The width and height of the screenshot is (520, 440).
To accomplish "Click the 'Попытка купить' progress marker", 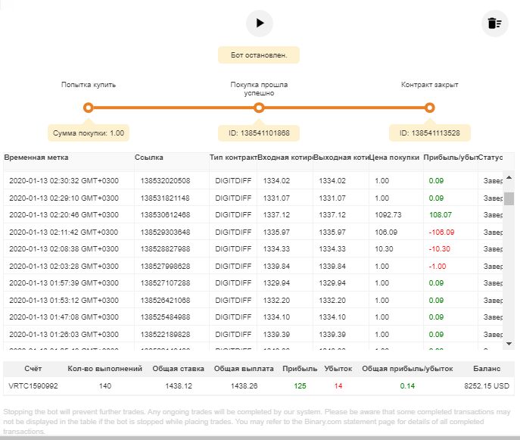I will click(89, 108).
